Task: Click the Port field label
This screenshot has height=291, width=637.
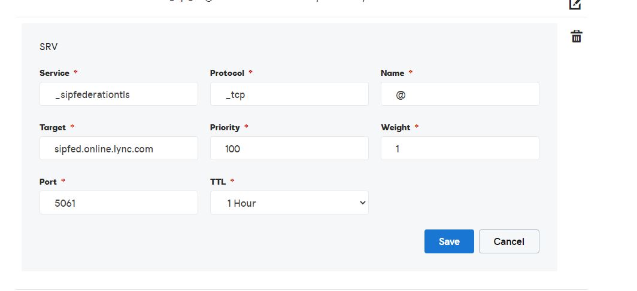Action: pos(48,182)
